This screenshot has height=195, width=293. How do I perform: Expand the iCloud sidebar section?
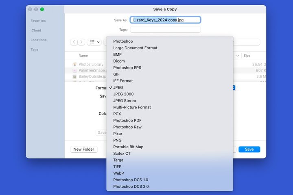tap(36, 30)
